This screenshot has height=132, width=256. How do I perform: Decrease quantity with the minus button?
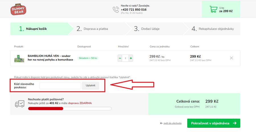point(120,58)
